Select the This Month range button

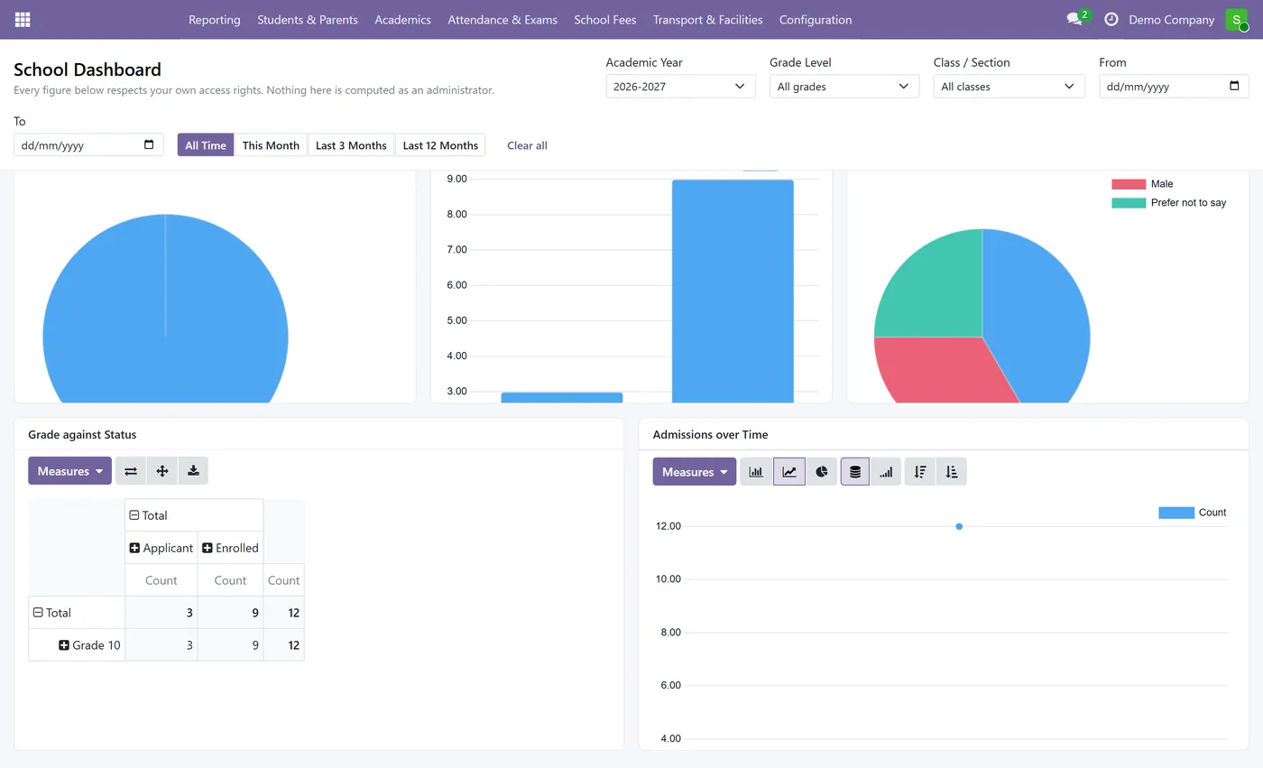pyautogui.click(x=271, y=145)
